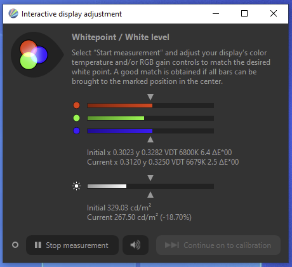The width and height of the screenshot is (292, 267).
Task: Click the red channel dot icon
Action: (76, 106)
